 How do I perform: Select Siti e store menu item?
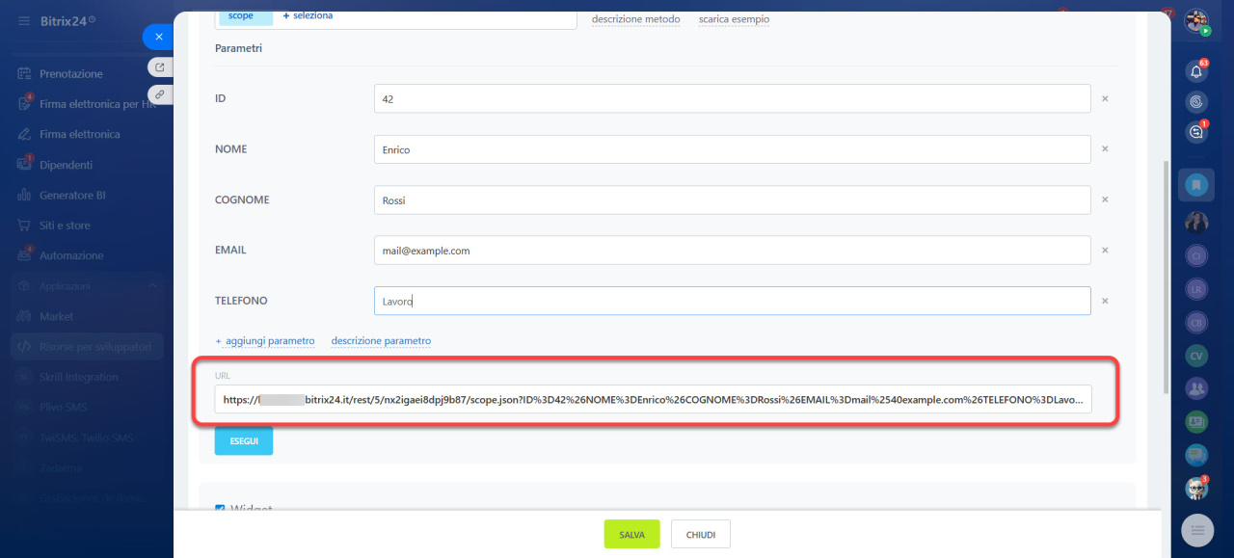[x=65, y=226]
